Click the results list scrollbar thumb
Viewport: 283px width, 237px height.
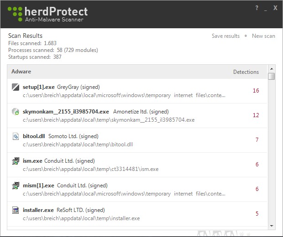pyautogui.click(x=272, y=76)
